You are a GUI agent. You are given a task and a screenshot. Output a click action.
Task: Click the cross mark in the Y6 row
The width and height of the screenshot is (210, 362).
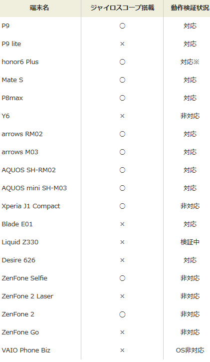122,116
